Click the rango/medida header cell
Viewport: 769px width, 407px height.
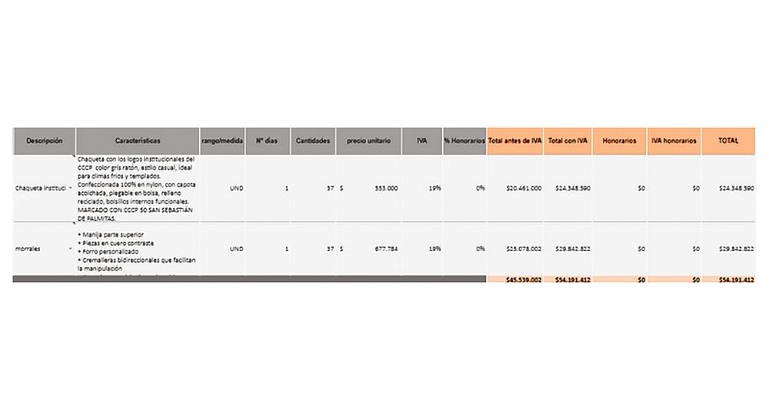point(222,141)
